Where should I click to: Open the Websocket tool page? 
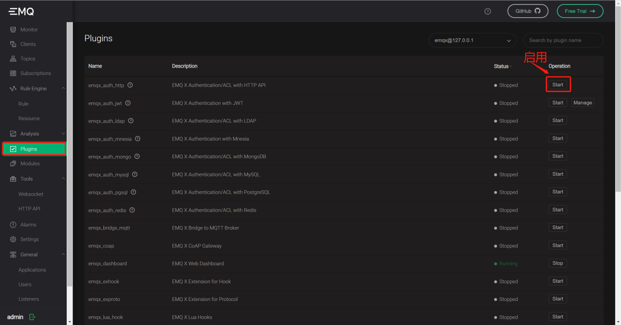click(31, 194)
